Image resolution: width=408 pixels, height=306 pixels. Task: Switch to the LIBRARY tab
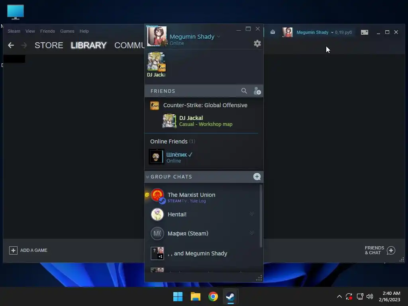pos(88,45)
